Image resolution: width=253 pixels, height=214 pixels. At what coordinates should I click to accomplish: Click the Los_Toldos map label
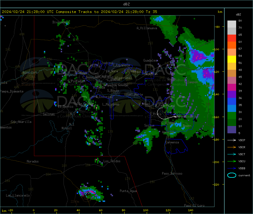(112, 161)
